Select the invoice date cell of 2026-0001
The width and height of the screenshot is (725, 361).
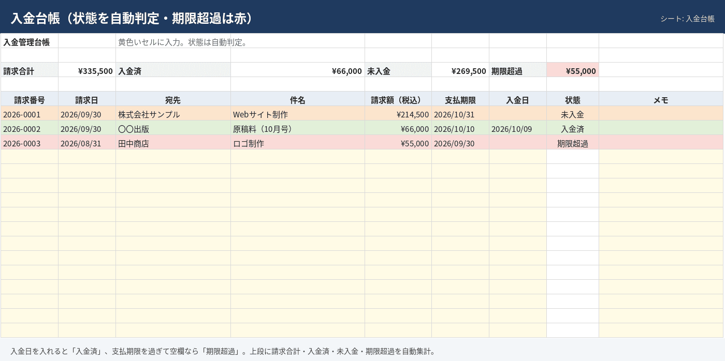87,113
